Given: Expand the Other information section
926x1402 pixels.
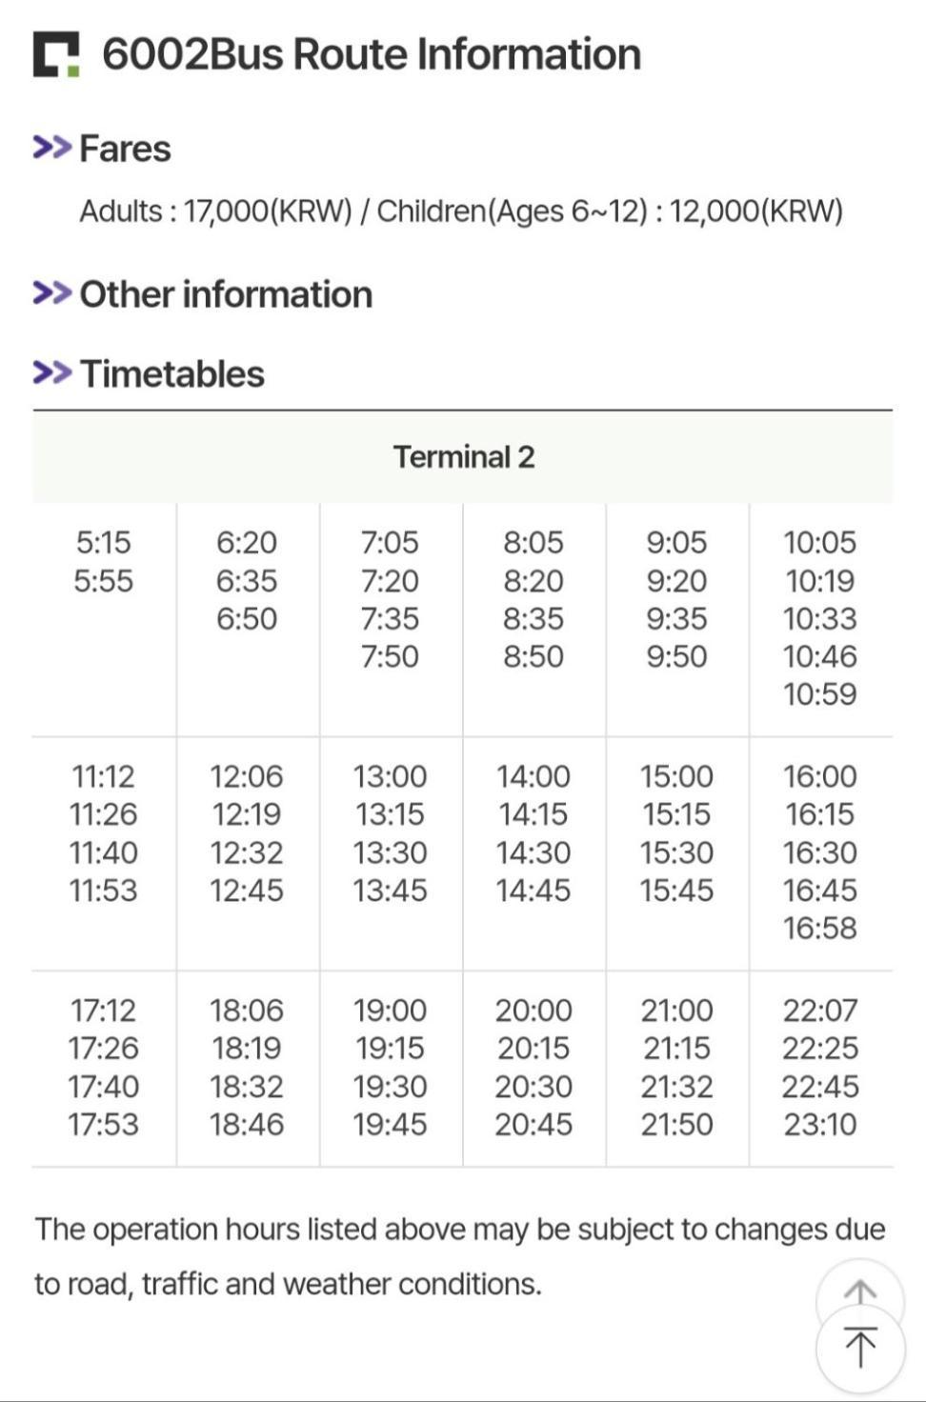Looking at the screenshot, I should (x=226, y=294).
